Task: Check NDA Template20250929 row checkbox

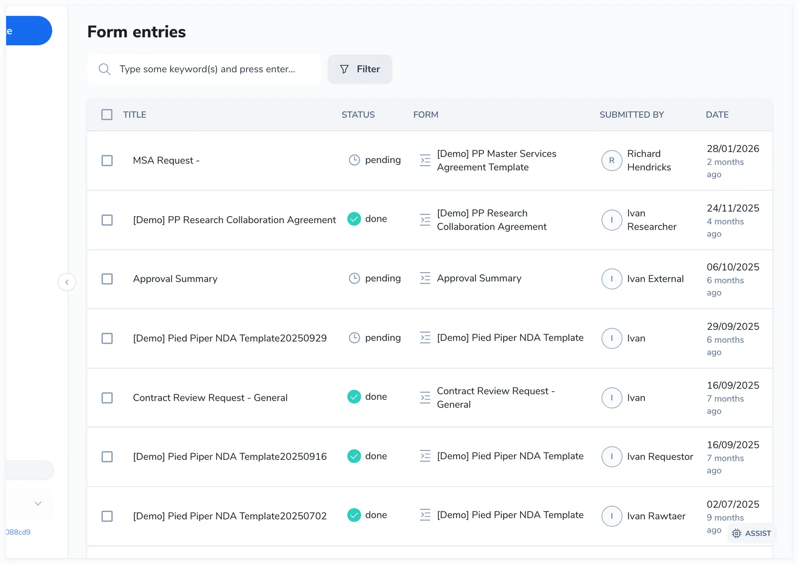Action: 107,338
